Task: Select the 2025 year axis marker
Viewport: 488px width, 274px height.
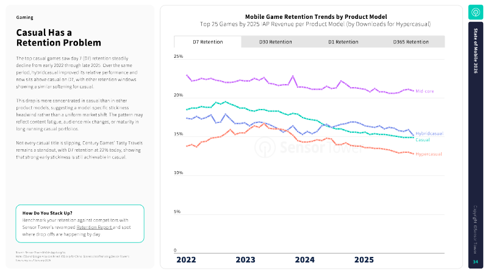Action: (364, 260)
